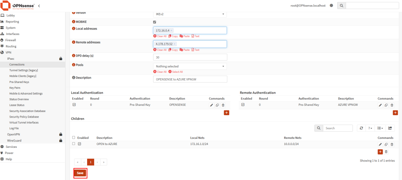The width and height of the screenshot is (402, 180).
Task: Delete selected children with the bottom trash icon
Action: point(386,152)
